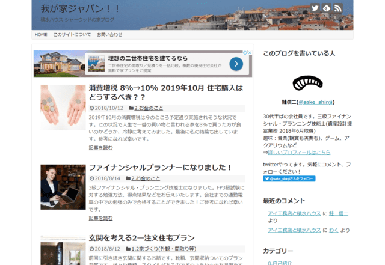The image size is (385, 265).
Task: Click heading 最近のコメント
Action: [284, 201]
